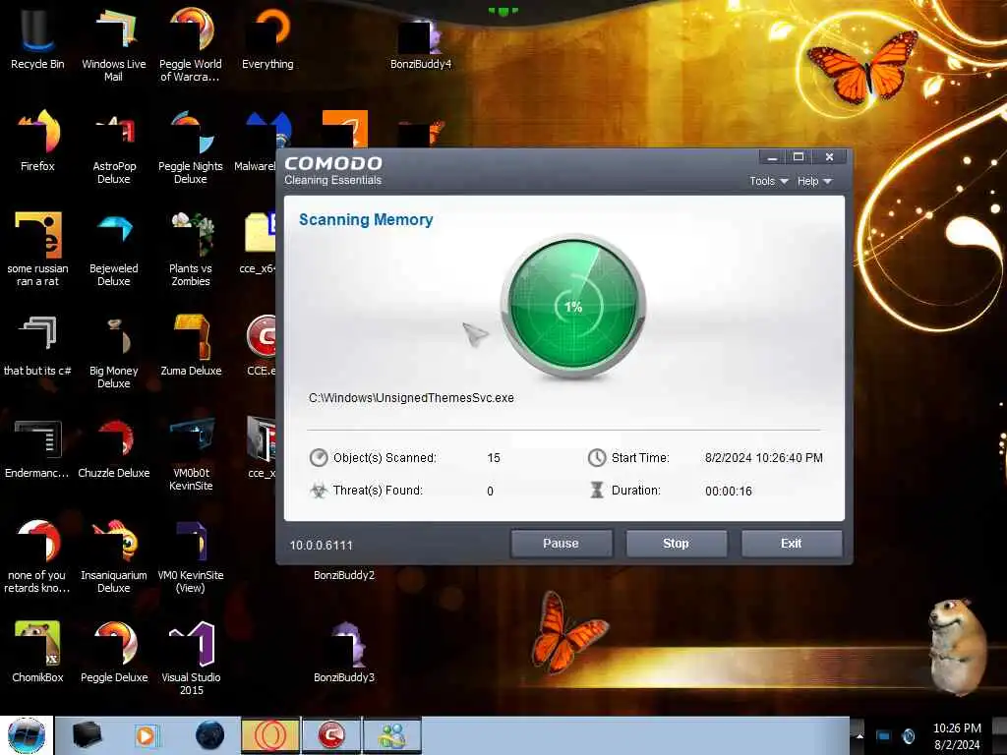Open the Tools dropdown menu in Comodo

tap(768, 181)
